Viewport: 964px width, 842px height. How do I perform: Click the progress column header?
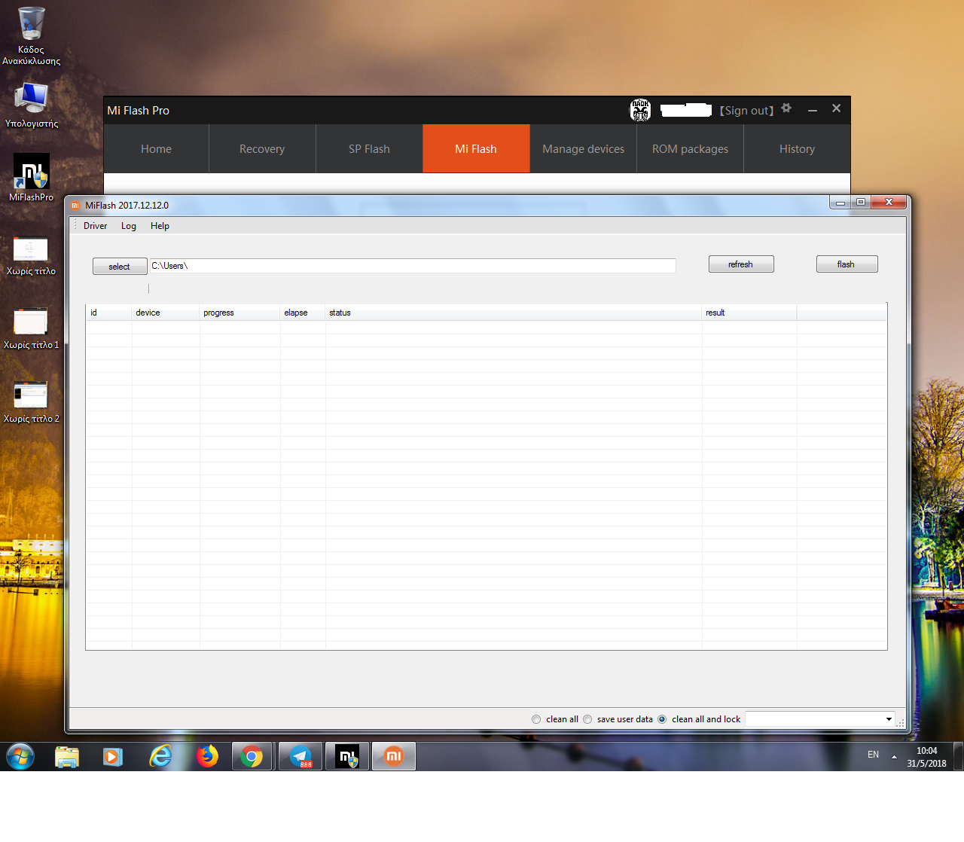pos(240,313)
